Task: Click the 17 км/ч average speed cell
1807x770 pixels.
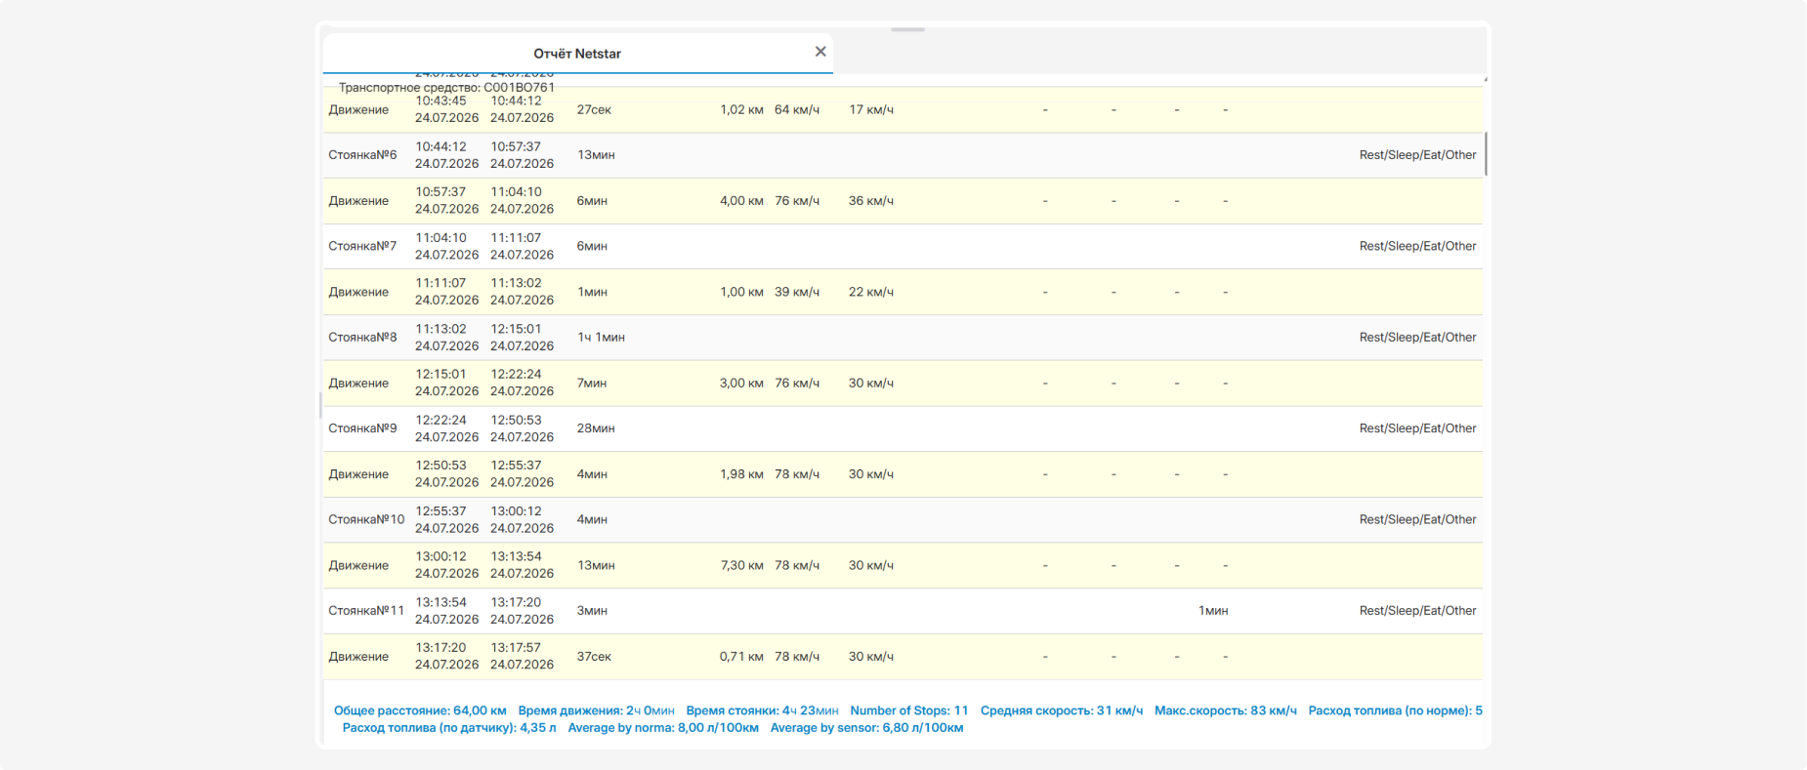Action: point(871,109)
